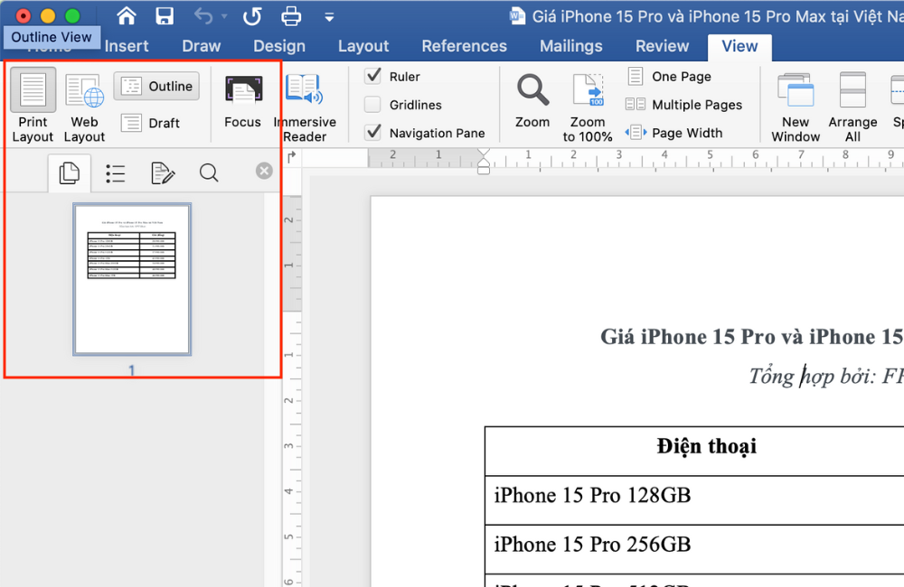Open Immersive Reader
The width and height of the screenshot is (904, 587).
(x=305, y=107)
